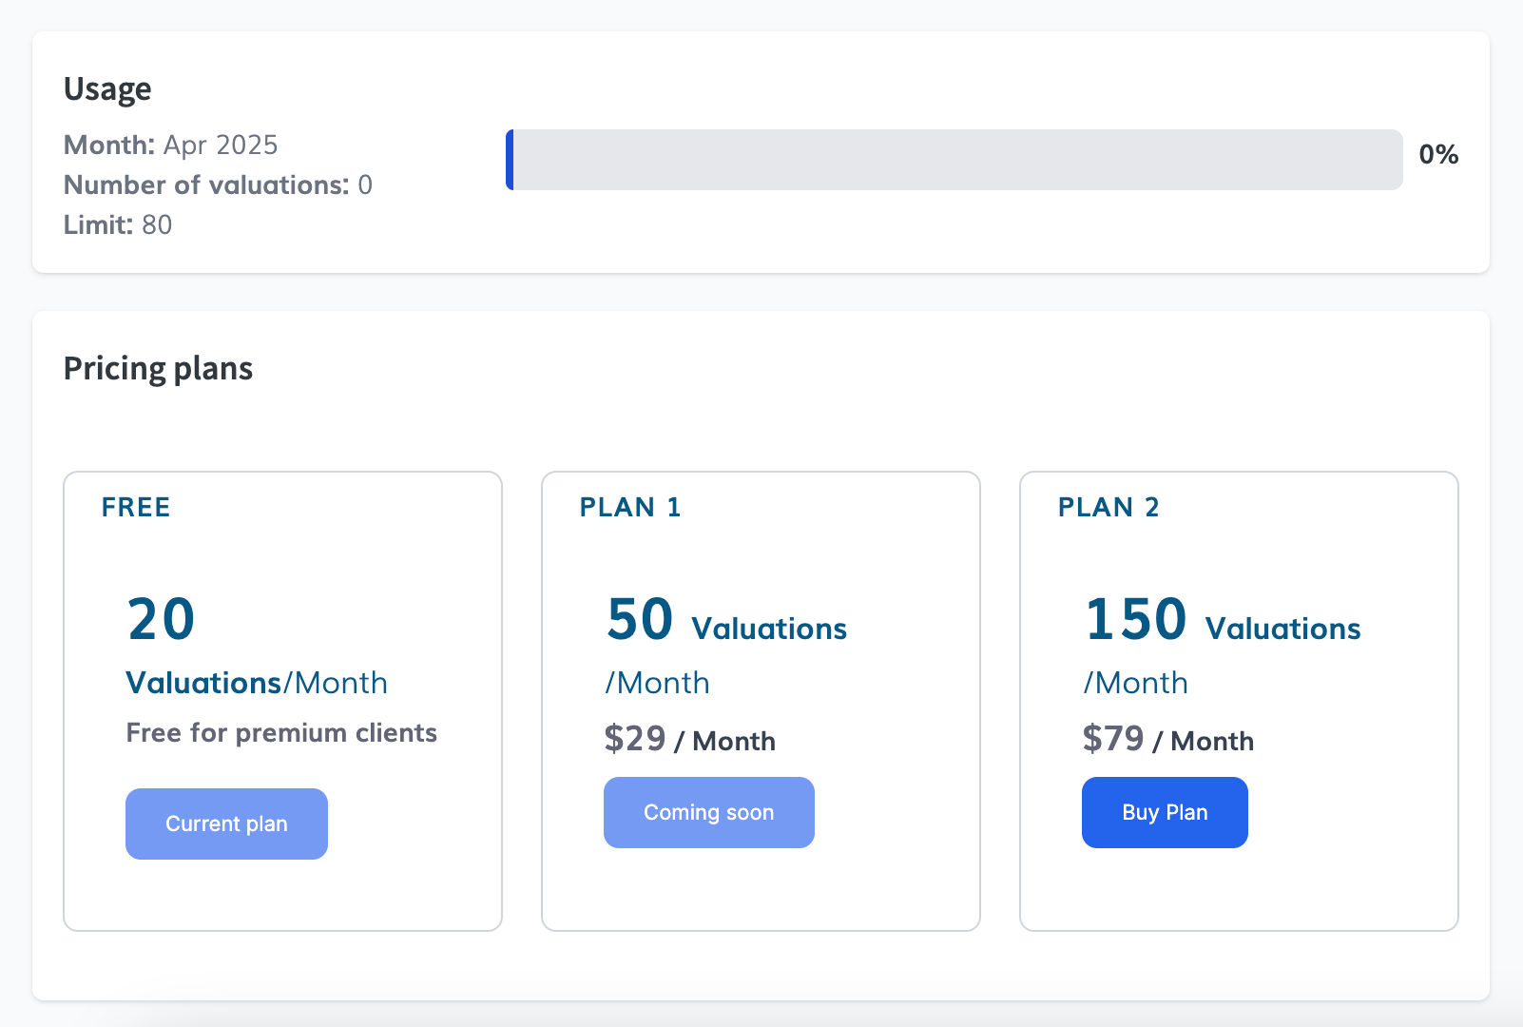Image resolution: width=1523 pixels, height=1027 pixels.
Task: Click the 150 Valuations figure
Action: coord(1222,622)
